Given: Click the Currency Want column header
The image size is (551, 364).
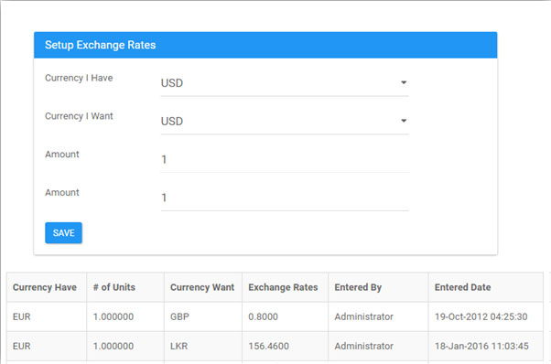Looking at the screenshot, I should (x=203, y=287).
